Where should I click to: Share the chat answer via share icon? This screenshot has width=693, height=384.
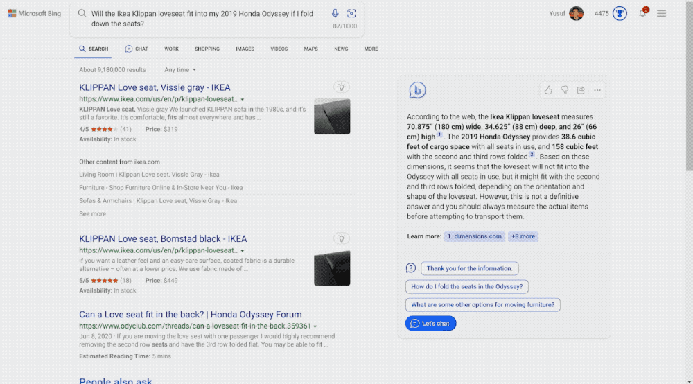(581, 90)
